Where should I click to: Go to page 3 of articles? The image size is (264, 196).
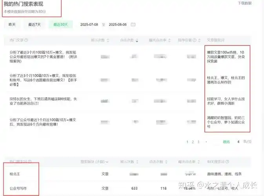[198, 142]
